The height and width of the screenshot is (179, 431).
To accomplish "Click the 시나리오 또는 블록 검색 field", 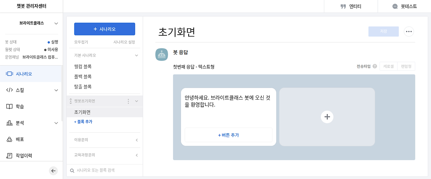I will coord(104,170).
